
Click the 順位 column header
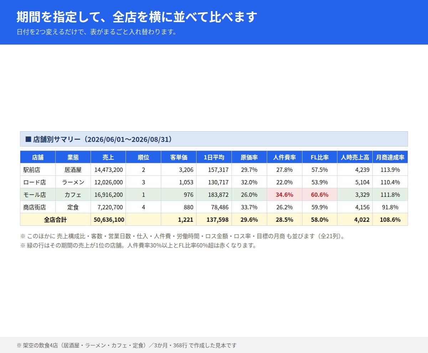pyautogui.click(x=143, y=157)
